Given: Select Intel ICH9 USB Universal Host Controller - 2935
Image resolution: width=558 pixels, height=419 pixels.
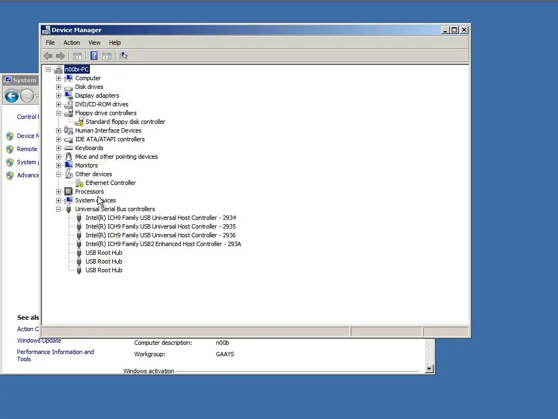Looking at the screenshot, I should [161, 226].
